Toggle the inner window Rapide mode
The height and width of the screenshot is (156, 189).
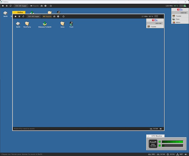[47, 16]
